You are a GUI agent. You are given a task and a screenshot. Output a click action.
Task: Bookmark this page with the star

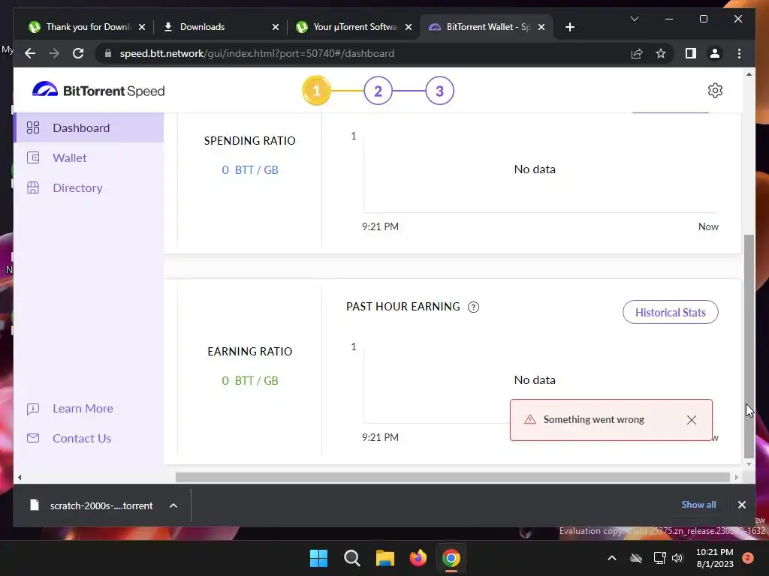661,53
